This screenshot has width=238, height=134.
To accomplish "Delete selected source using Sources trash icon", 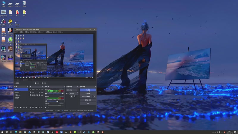I will (x=33, y=107).
